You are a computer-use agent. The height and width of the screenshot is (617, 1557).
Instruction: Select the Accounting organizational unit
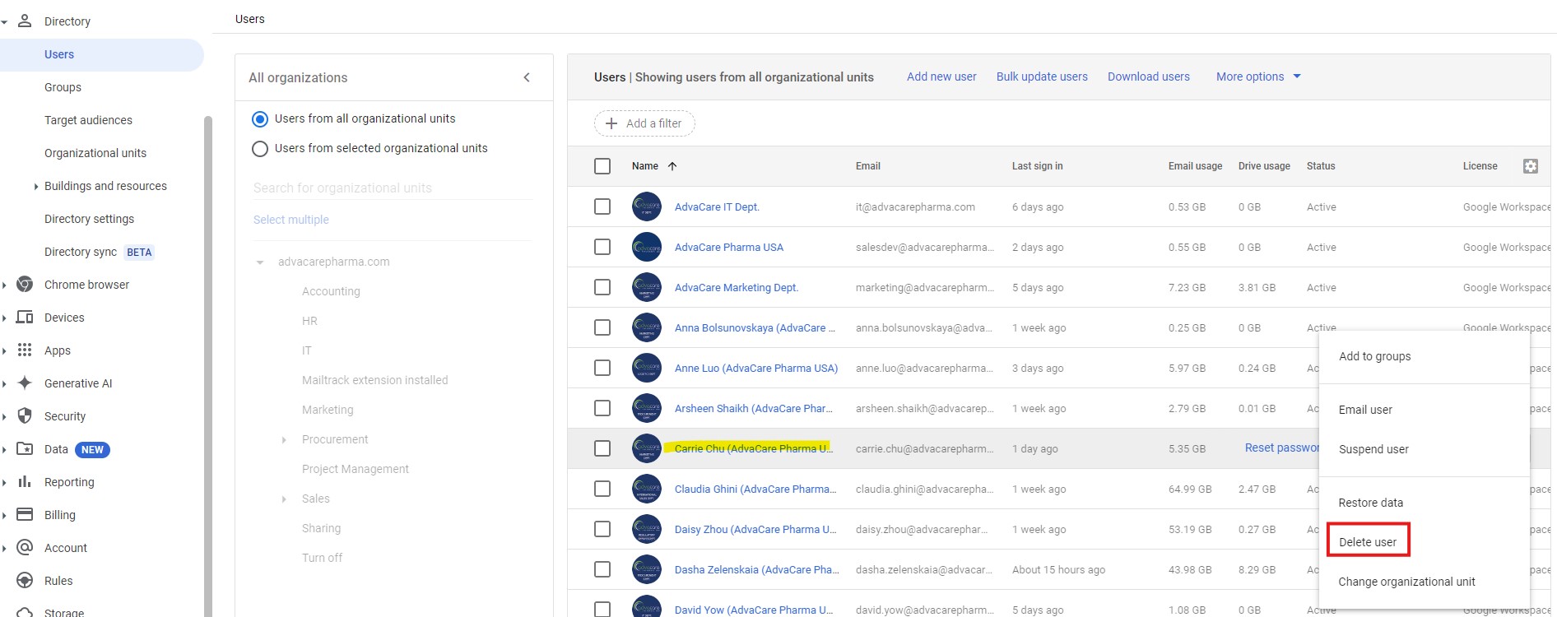coord(331,291)
